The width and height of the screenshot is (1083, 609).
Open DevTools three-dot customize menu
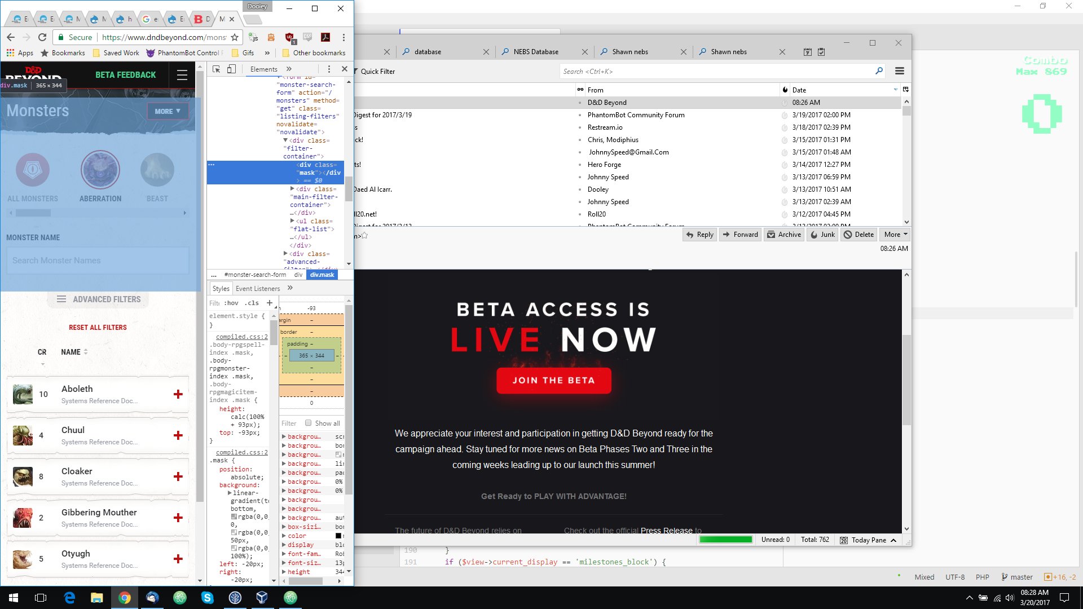[x=329, y=69]
